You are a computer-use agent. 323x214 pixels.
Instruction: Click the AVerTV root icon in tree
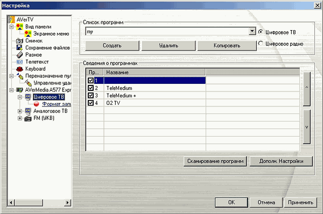click(x=11, y=19)
